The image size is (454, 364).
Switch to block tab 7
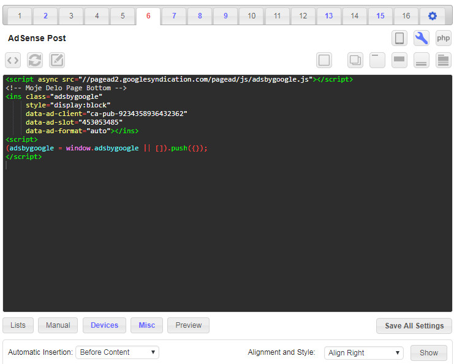pyautogui.click(x=174, y=16)
